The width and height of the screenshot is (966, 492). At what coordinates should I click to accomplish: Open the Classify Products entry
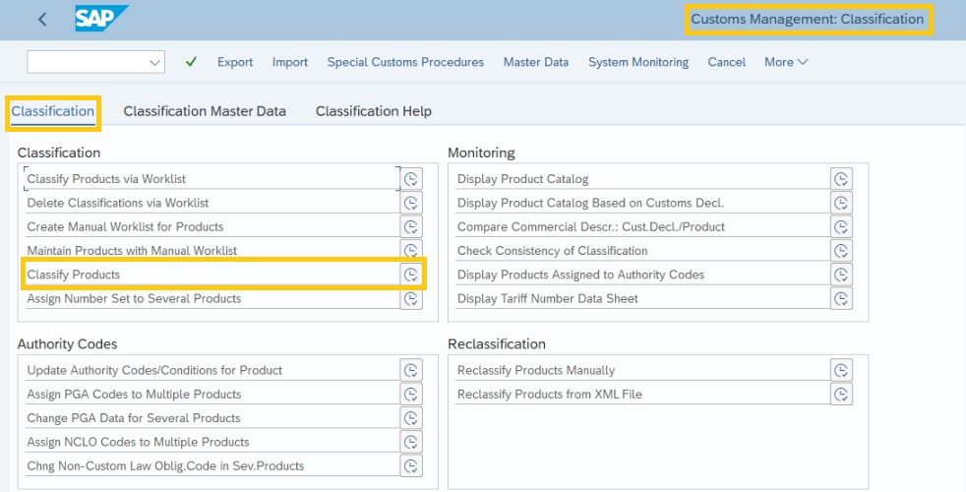[211, 275]
